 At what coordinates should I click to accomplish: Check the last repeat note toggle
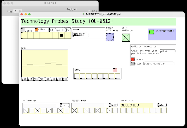[x=115, y=110]
